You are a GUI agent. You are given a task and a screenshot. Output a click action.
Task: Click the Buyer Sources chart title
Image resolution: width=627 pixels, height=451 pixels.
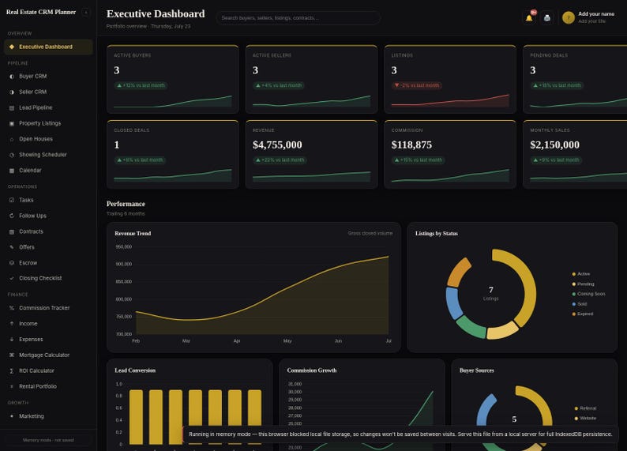[x=477, y=370]
